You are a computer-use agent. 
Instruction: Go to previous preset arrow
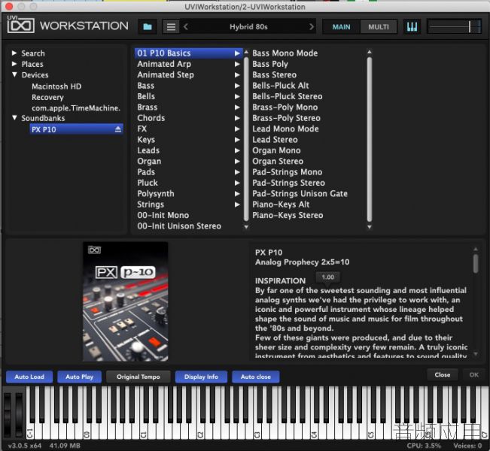tap(186, 27)
